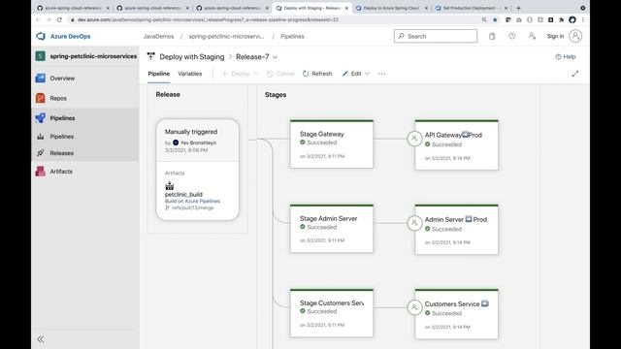This screenshot has height=349, width=621.
Task: Click pre-deployment approval icon for Admin Server Prod
Action: pyautogui.click(x=414, y=223)
